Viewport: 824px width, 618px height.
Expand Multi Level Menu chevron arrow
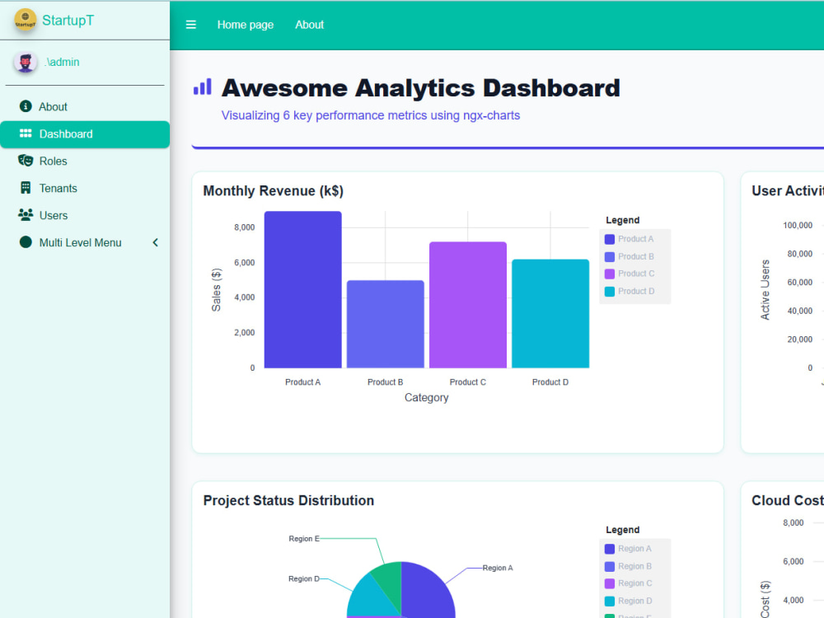(x=156, y=242)
